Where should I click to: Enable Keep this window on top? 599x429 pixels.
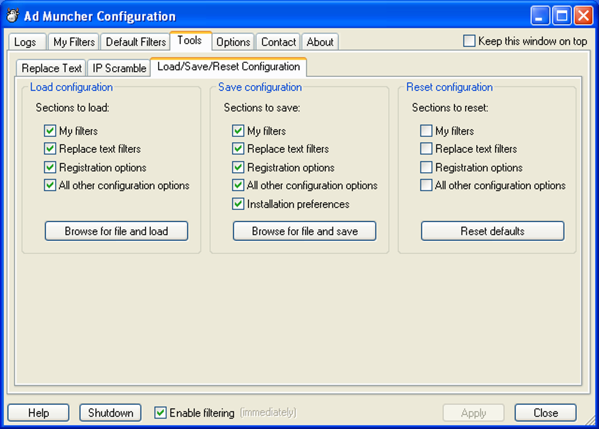[469, 41]
